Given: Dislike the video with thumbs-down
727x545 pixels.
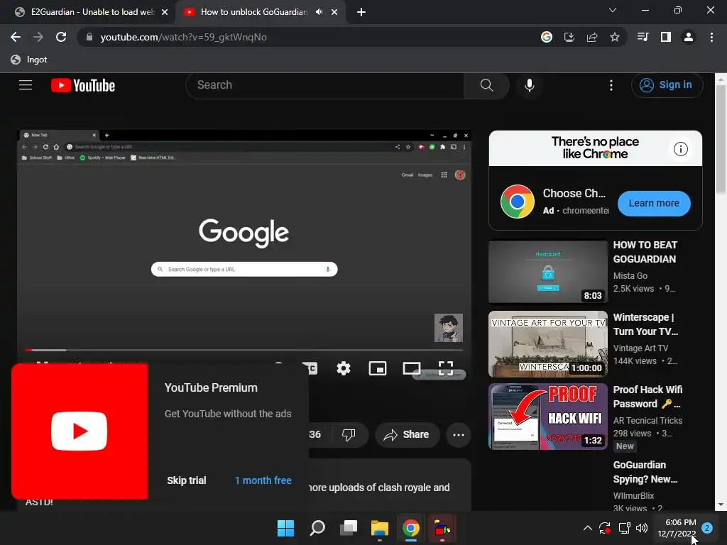Looking at the screenshot, I should tap(349, 435).
